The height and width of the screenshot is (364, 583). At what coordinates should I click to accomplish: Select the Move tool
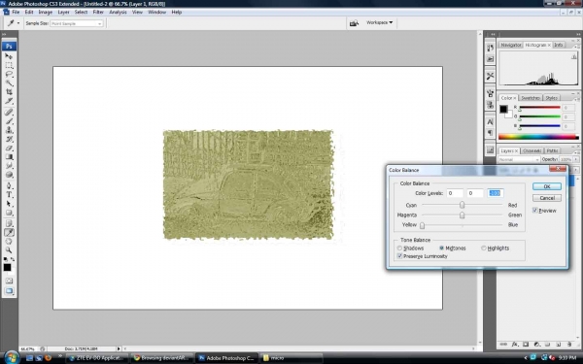point(9,56)
